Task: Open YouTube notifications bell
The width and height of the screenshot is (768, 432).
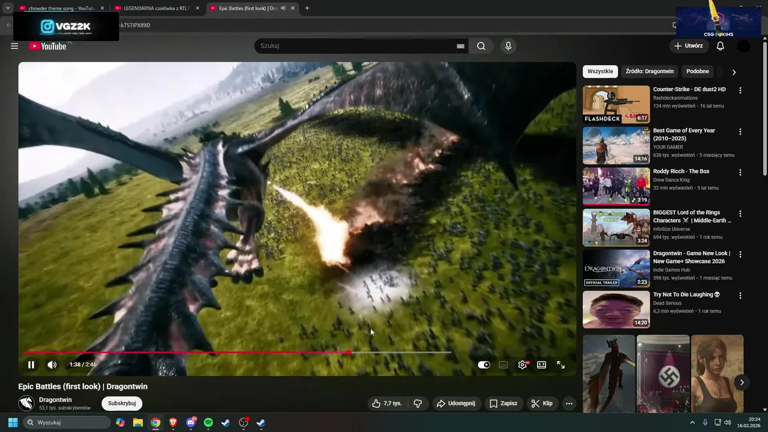Action: click(x=721, y=46)
